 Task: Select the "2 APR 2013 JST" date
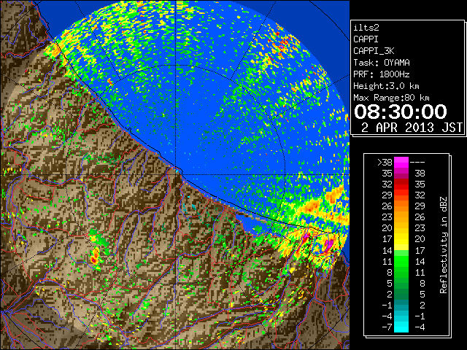point(412,128)
